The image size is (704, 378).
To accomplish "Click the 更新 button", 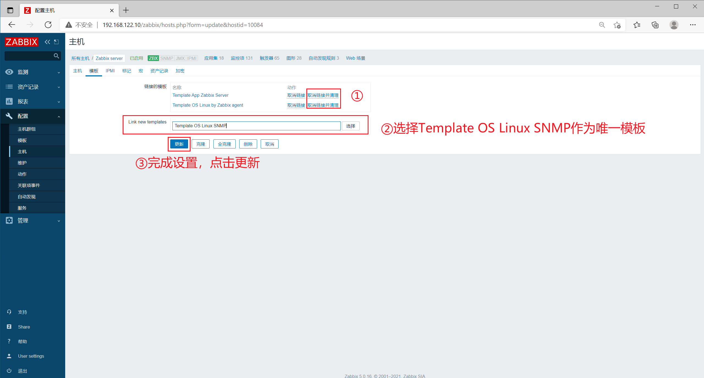I will (x=179, y=144).
